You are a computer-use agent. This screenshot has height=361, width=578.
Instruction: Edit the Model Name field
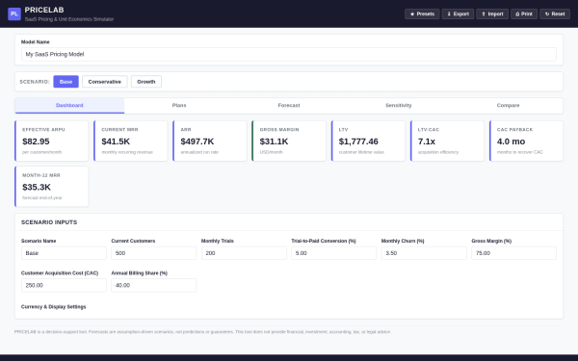(289, 54)
